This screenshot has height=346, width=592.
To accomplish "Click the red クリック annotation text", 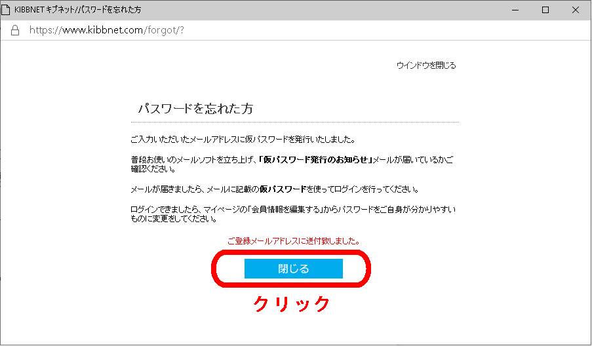I will click(291, 303).
